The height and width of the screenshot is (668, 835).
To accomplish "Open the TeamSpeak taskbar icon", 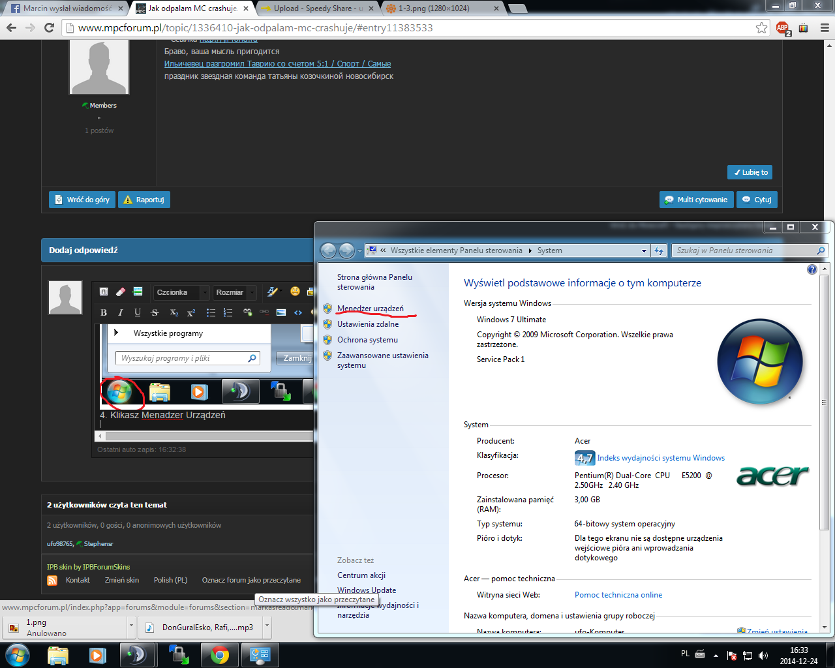I will (137, 655).
